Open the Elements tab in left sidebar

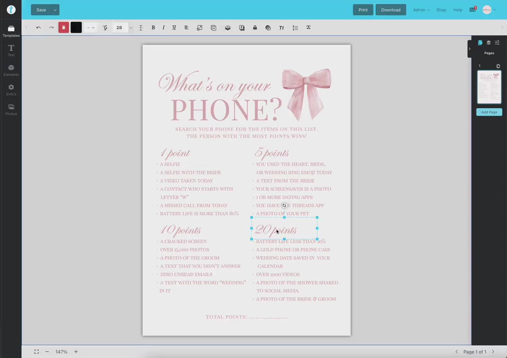point(11,70)
